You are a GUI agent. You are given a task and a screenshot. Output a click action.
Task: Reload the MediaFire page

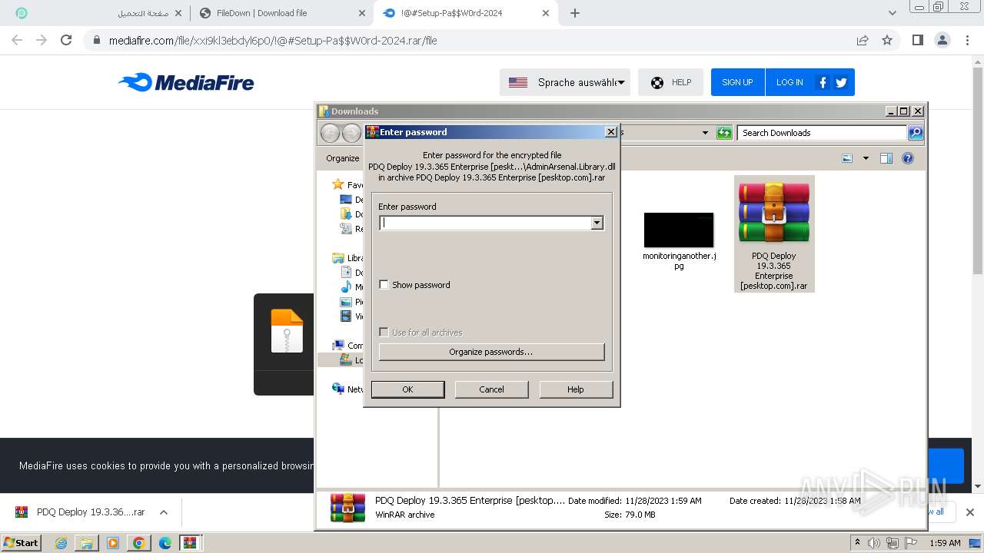point(66,40)
